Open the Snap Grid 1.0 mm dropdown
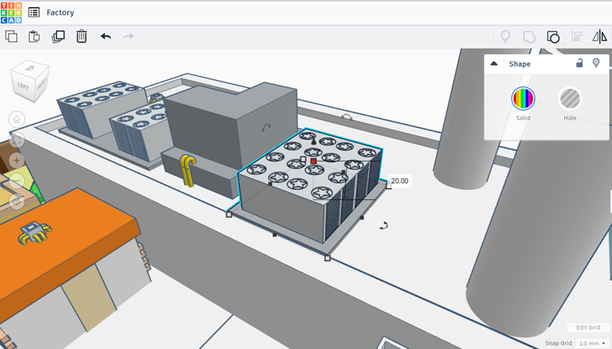 [592, 344]
